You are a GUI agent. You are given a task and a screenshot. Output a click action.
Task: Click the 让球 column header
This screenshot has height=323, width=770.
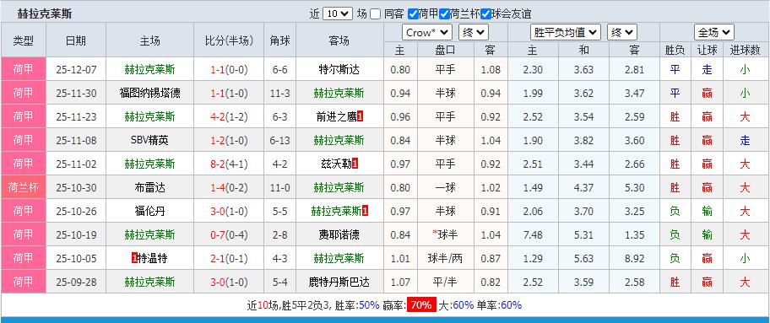[708, 50]
